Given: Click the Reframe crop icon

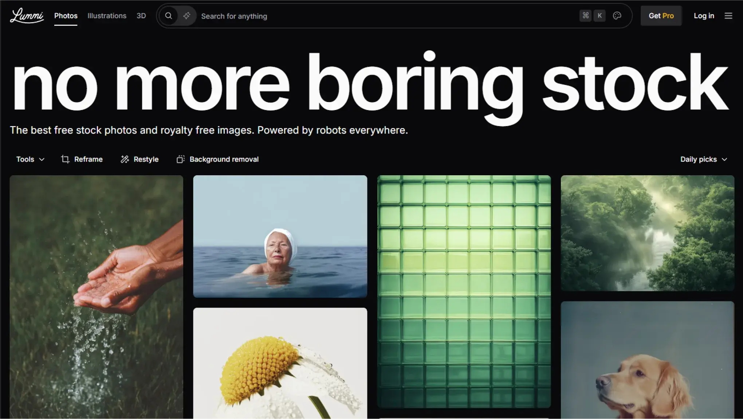Looking at the screenshot, I should (65, 159).
